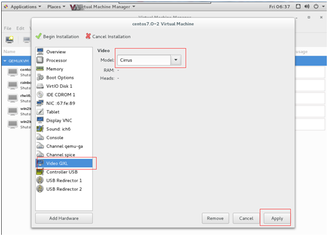Click the Fri 06:37 clock
The width and height of the screenshot is (328, 236).
279,6
